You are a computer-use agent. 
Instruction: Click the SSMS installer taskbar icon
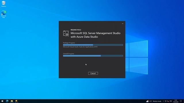(17, 101)
